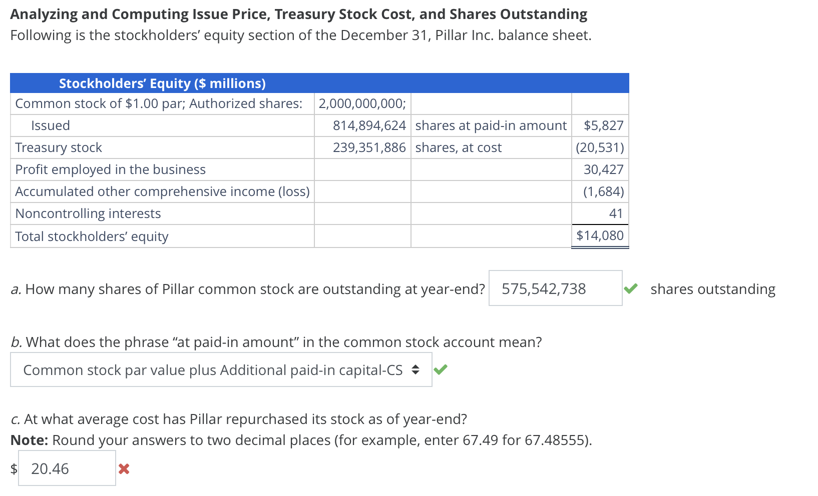
Task: Click the 239,351,886 treasury shares cell
Action: tap(369, 147)
